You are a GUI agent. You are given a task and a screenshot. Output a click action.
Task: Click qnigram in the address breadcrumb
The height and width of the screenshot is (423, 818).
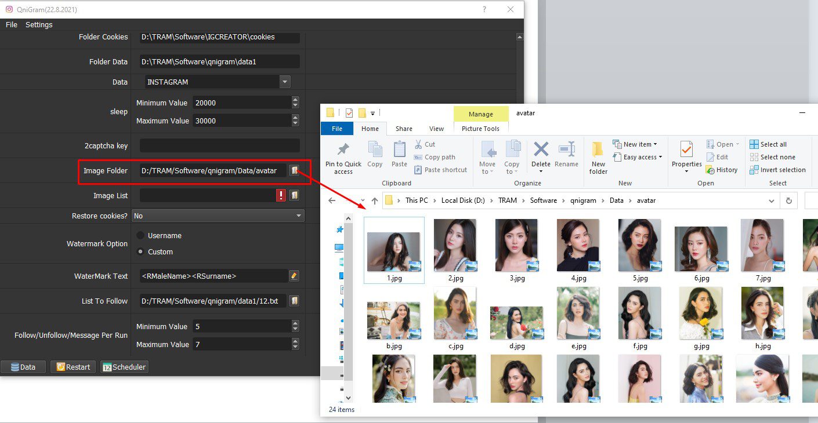pyautogui.click(x=583, y=200)
